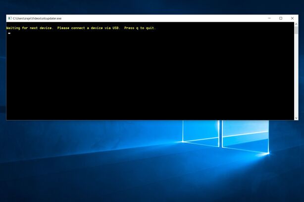The image size is (304, 202).
Task: Click the 'Waiting for next device.' text
Action: 30,28
